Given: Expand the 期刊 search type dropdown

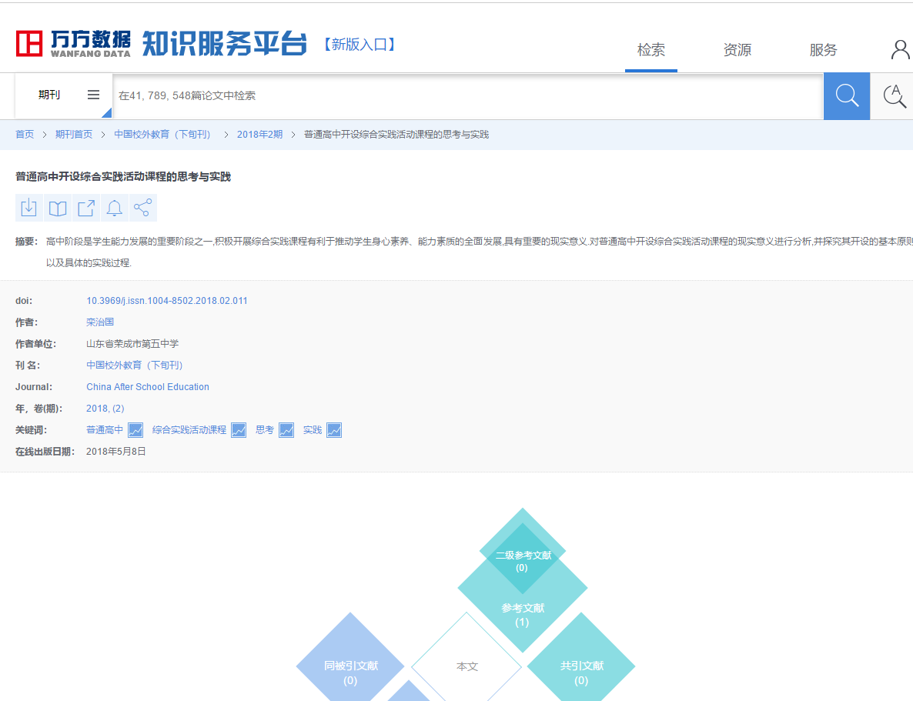Looking at the screenshot, I should (x=63, y=95).
